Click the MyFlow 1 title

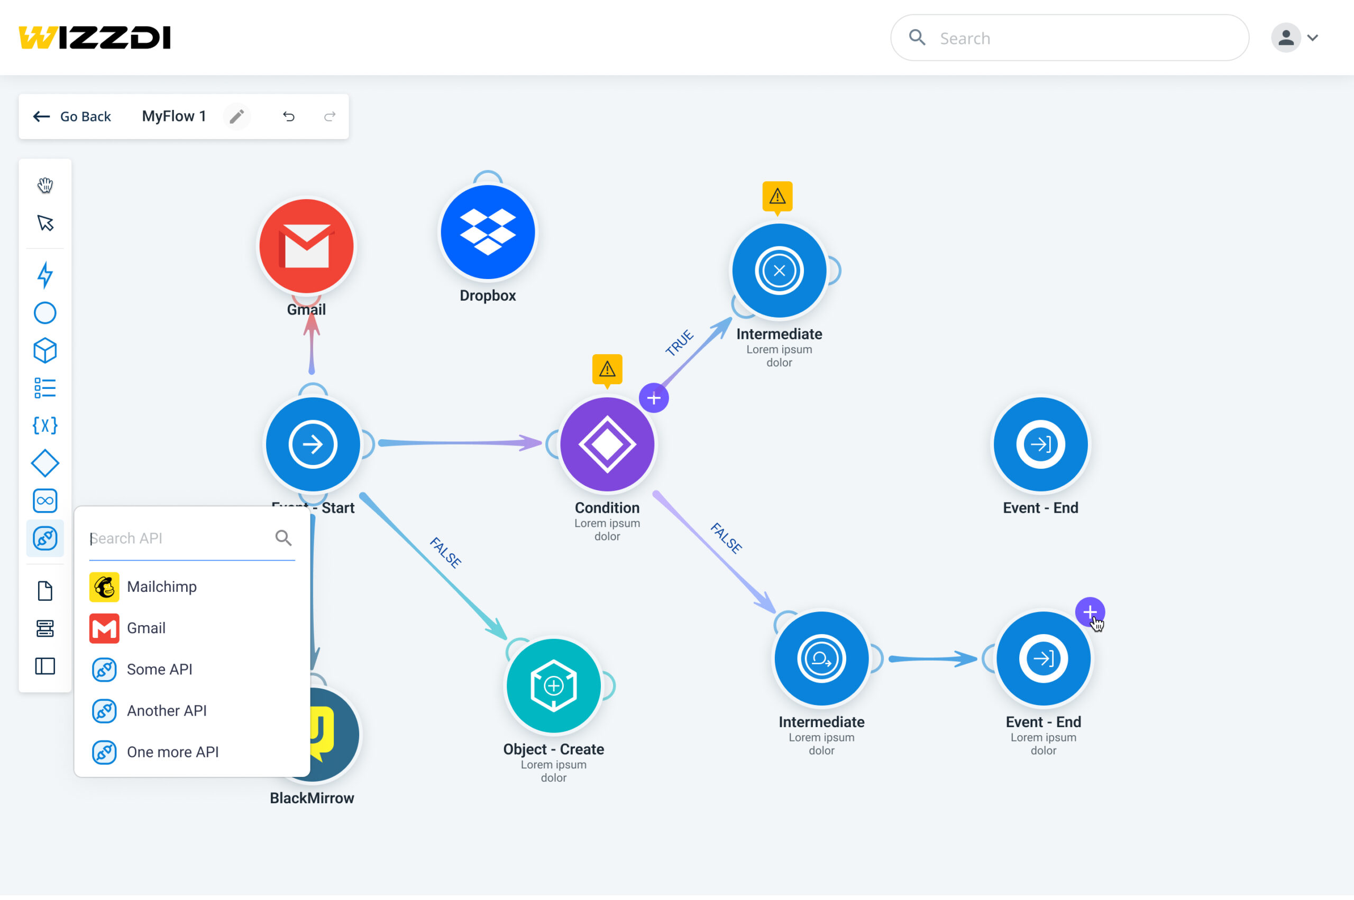pyautogui.click(x=174, y=116)
